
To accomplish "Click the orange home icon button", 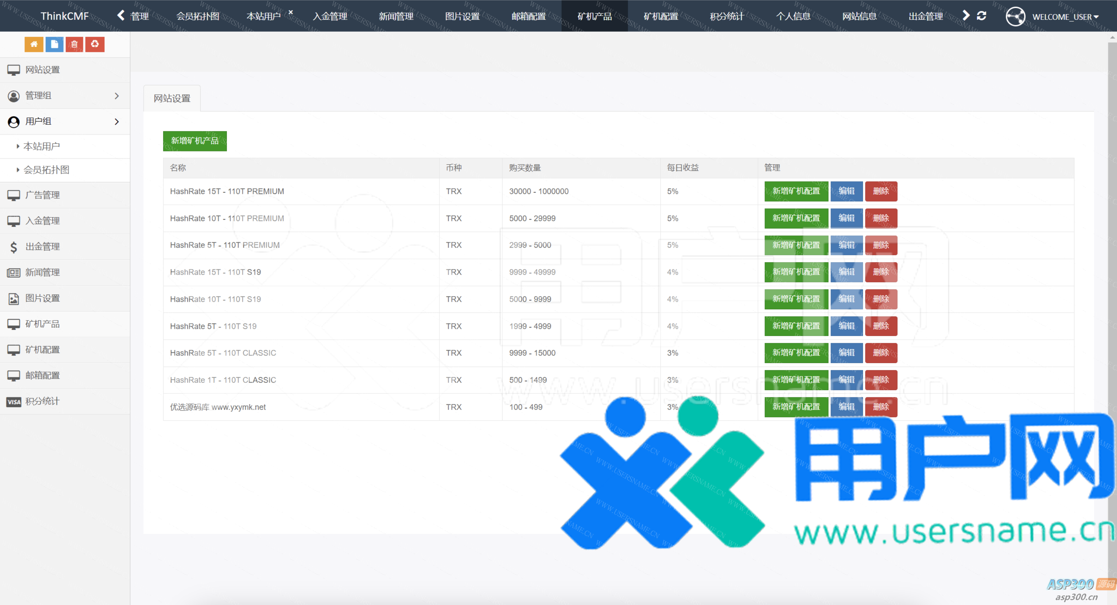I will pos(34,44).
